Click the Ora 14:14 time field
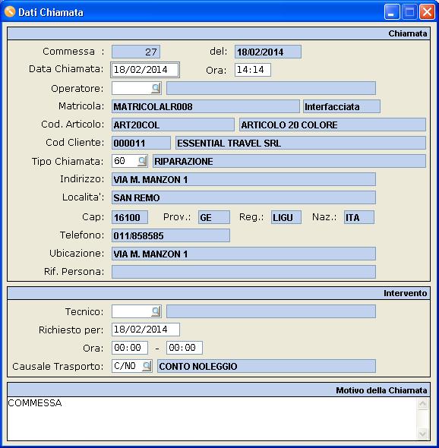 point(253,70)
